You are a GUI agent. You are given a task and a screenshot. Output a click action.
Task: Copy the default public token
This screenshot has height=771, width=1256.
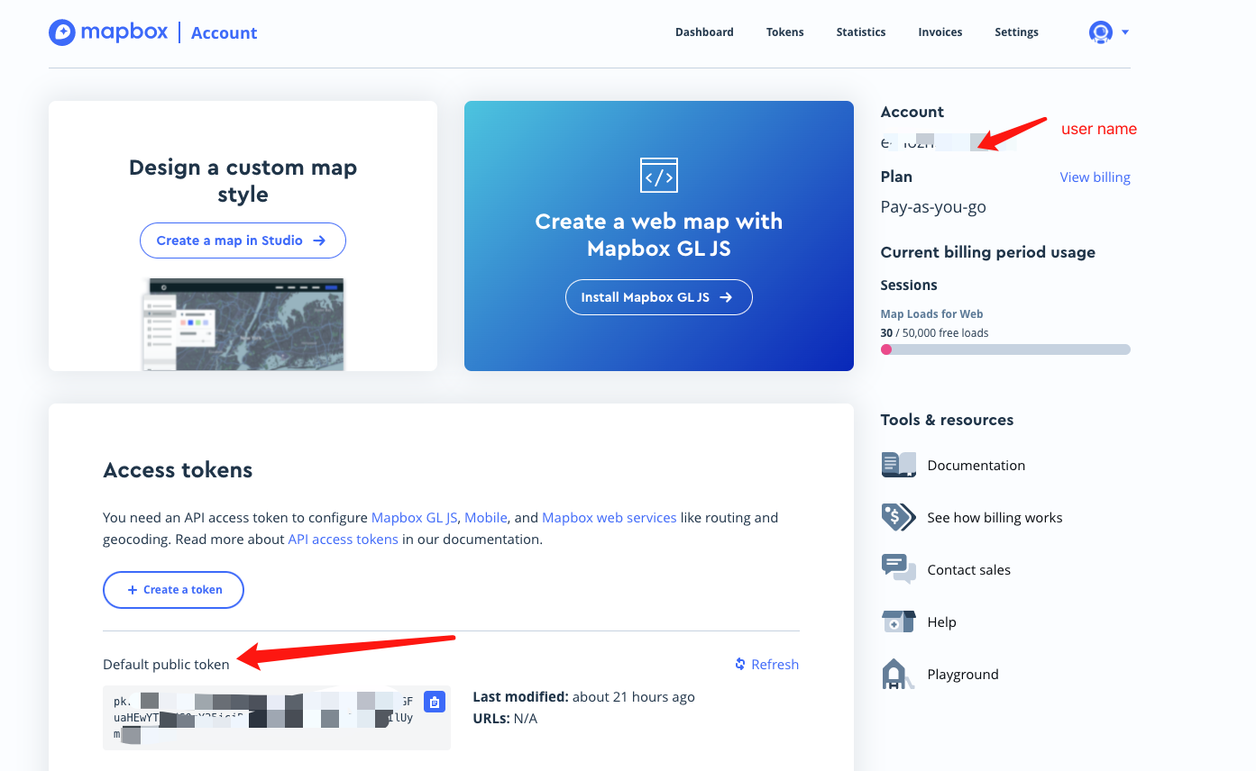[x=435, y=701]
